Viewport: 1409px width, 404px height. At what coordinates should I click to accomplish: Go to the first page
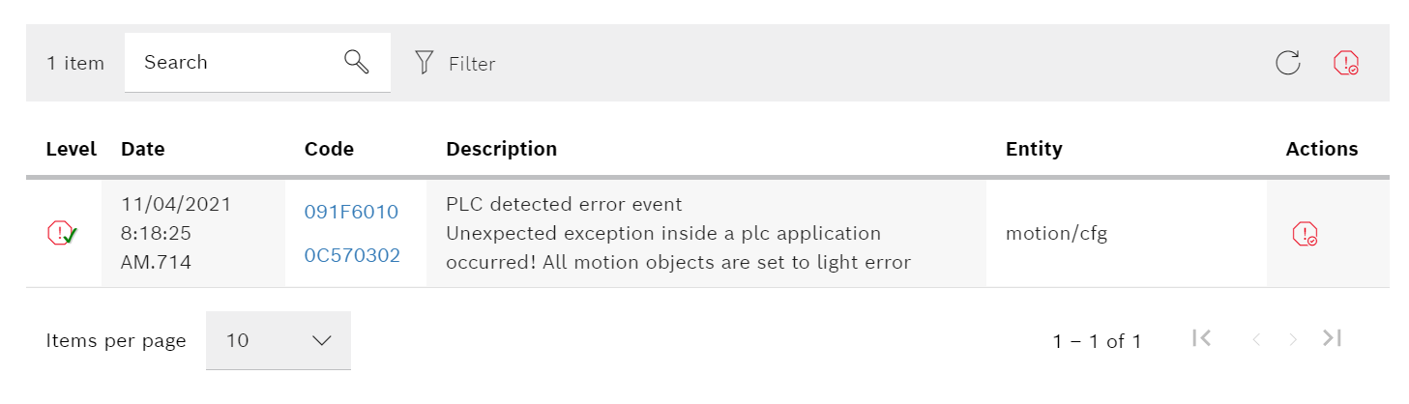coord(1202,338)
